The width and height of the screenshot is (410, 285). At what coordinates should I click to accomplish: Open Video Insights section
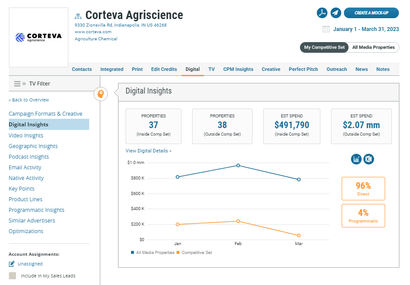click(x=26, y=135)
